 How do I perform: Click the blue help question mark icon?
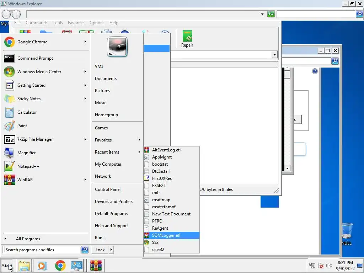315,71
